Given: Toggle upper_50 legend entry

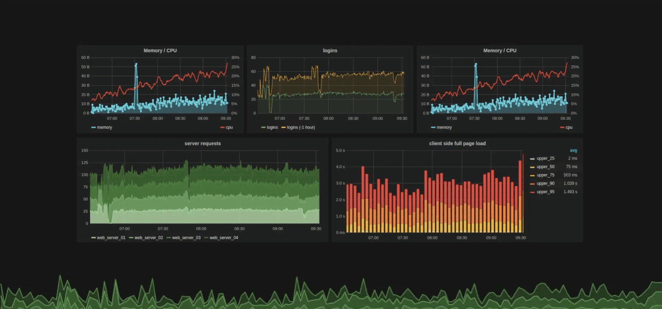Looking at the screenshot, I should [x=543, y=167].
